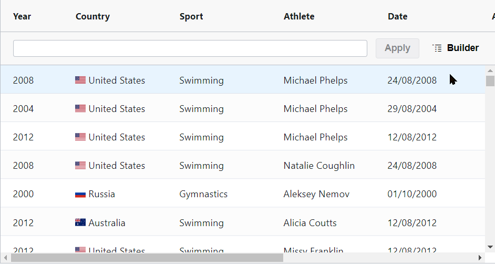The width and height of the screenshot is (495, 264).
Task: Open the advanced filter Builder
Action: pos(456,48)
